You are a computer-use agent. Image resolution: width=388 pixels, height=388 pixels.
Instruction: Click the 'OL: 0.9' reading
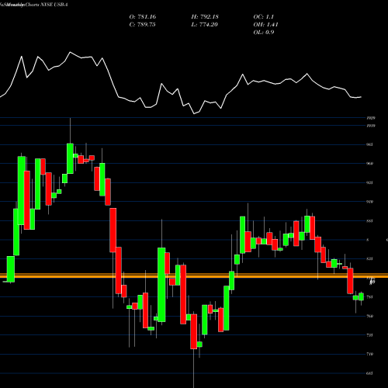click(x=264, y=33)
